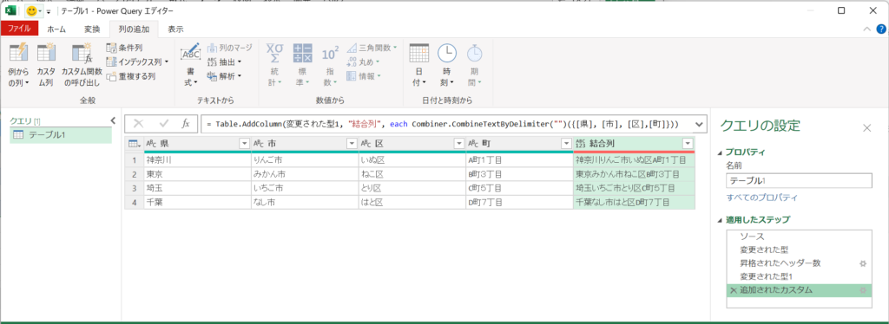Open the すべてのプロパティ link

coord(762,198)
